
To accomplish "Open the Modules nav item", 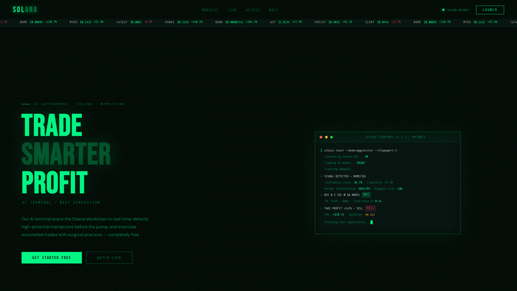I will 210,10.
